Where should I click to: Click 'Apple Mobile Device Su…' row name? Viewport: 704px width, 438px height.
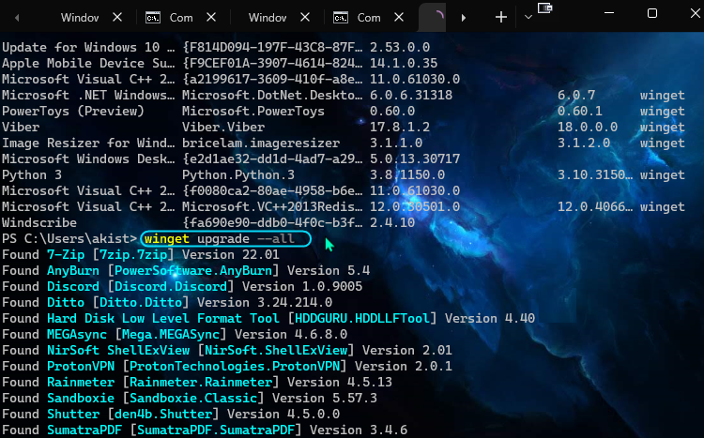pyautogui.click(x=88, y=63)
